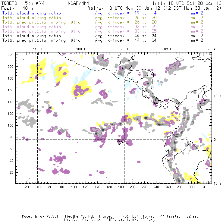Image resolution: width=223 pixels, height=223 pixels.
Task: Click the Init: 18 UTC Sat 28 Jan 12 text
Action: tap(187, 3)
